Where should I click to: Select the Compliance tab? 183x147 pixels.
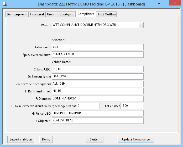pos(86,14)
